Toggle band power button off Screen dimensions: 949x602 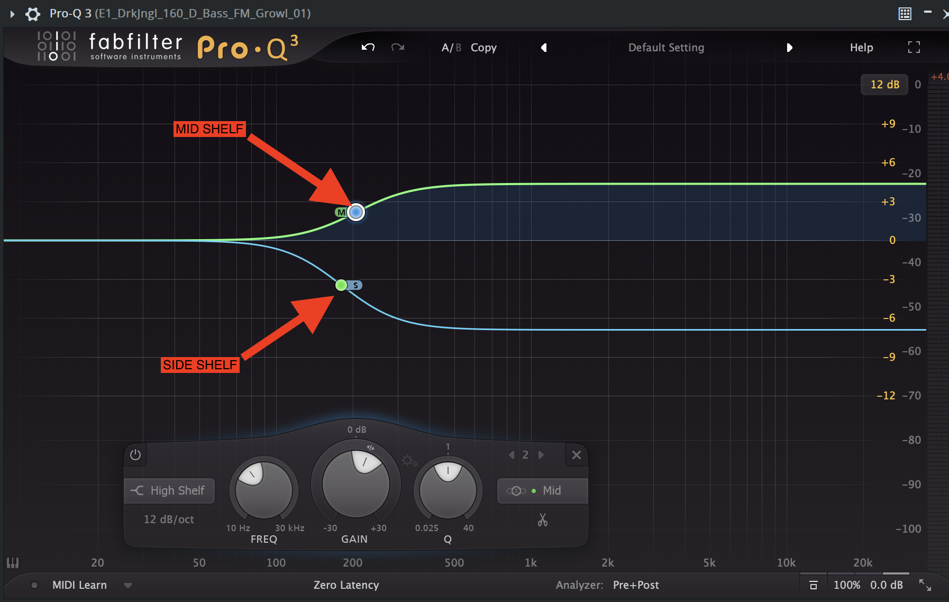click(135, 455)
